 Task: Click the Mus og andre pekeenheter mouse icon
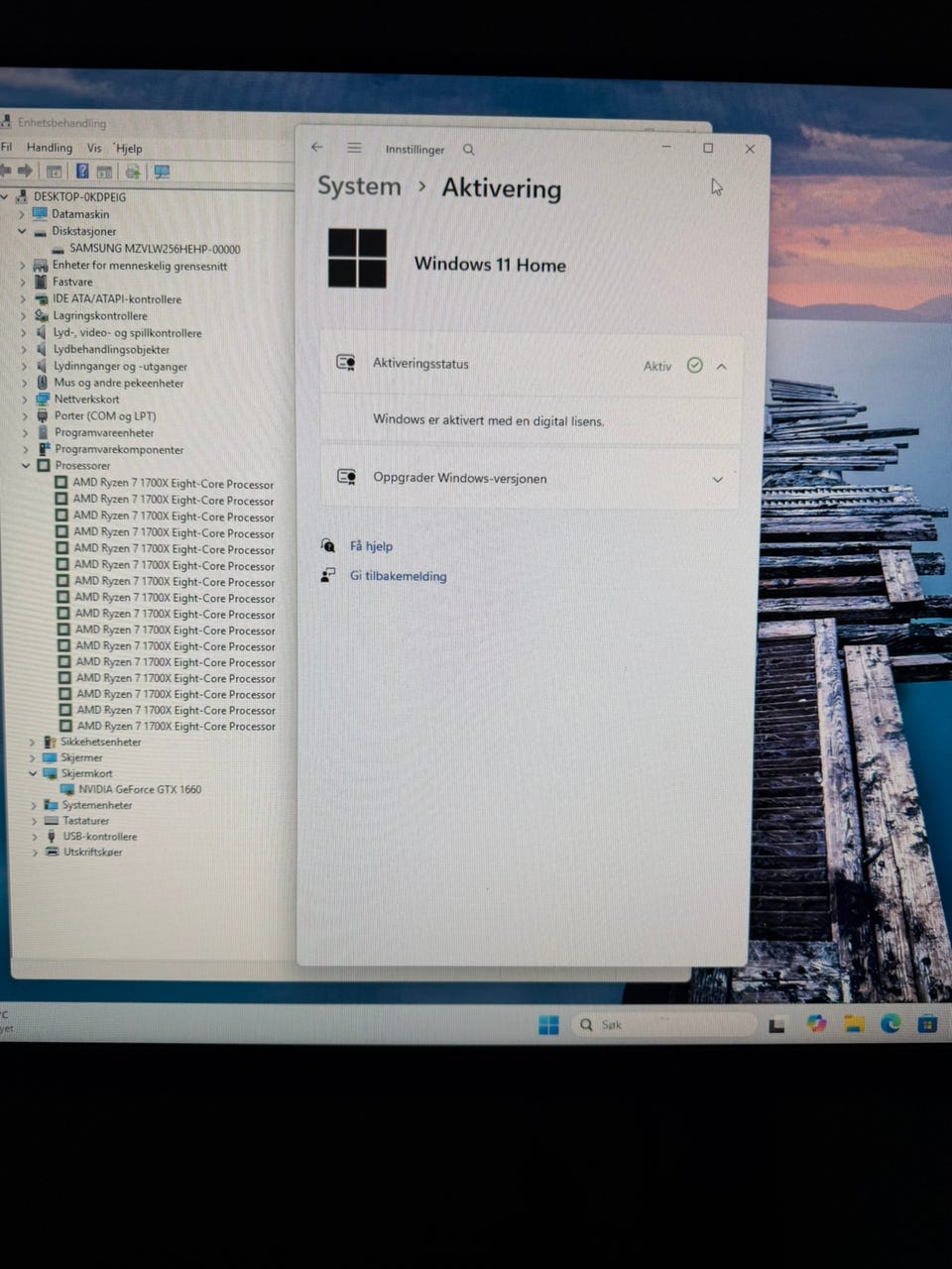click(43, 382)
